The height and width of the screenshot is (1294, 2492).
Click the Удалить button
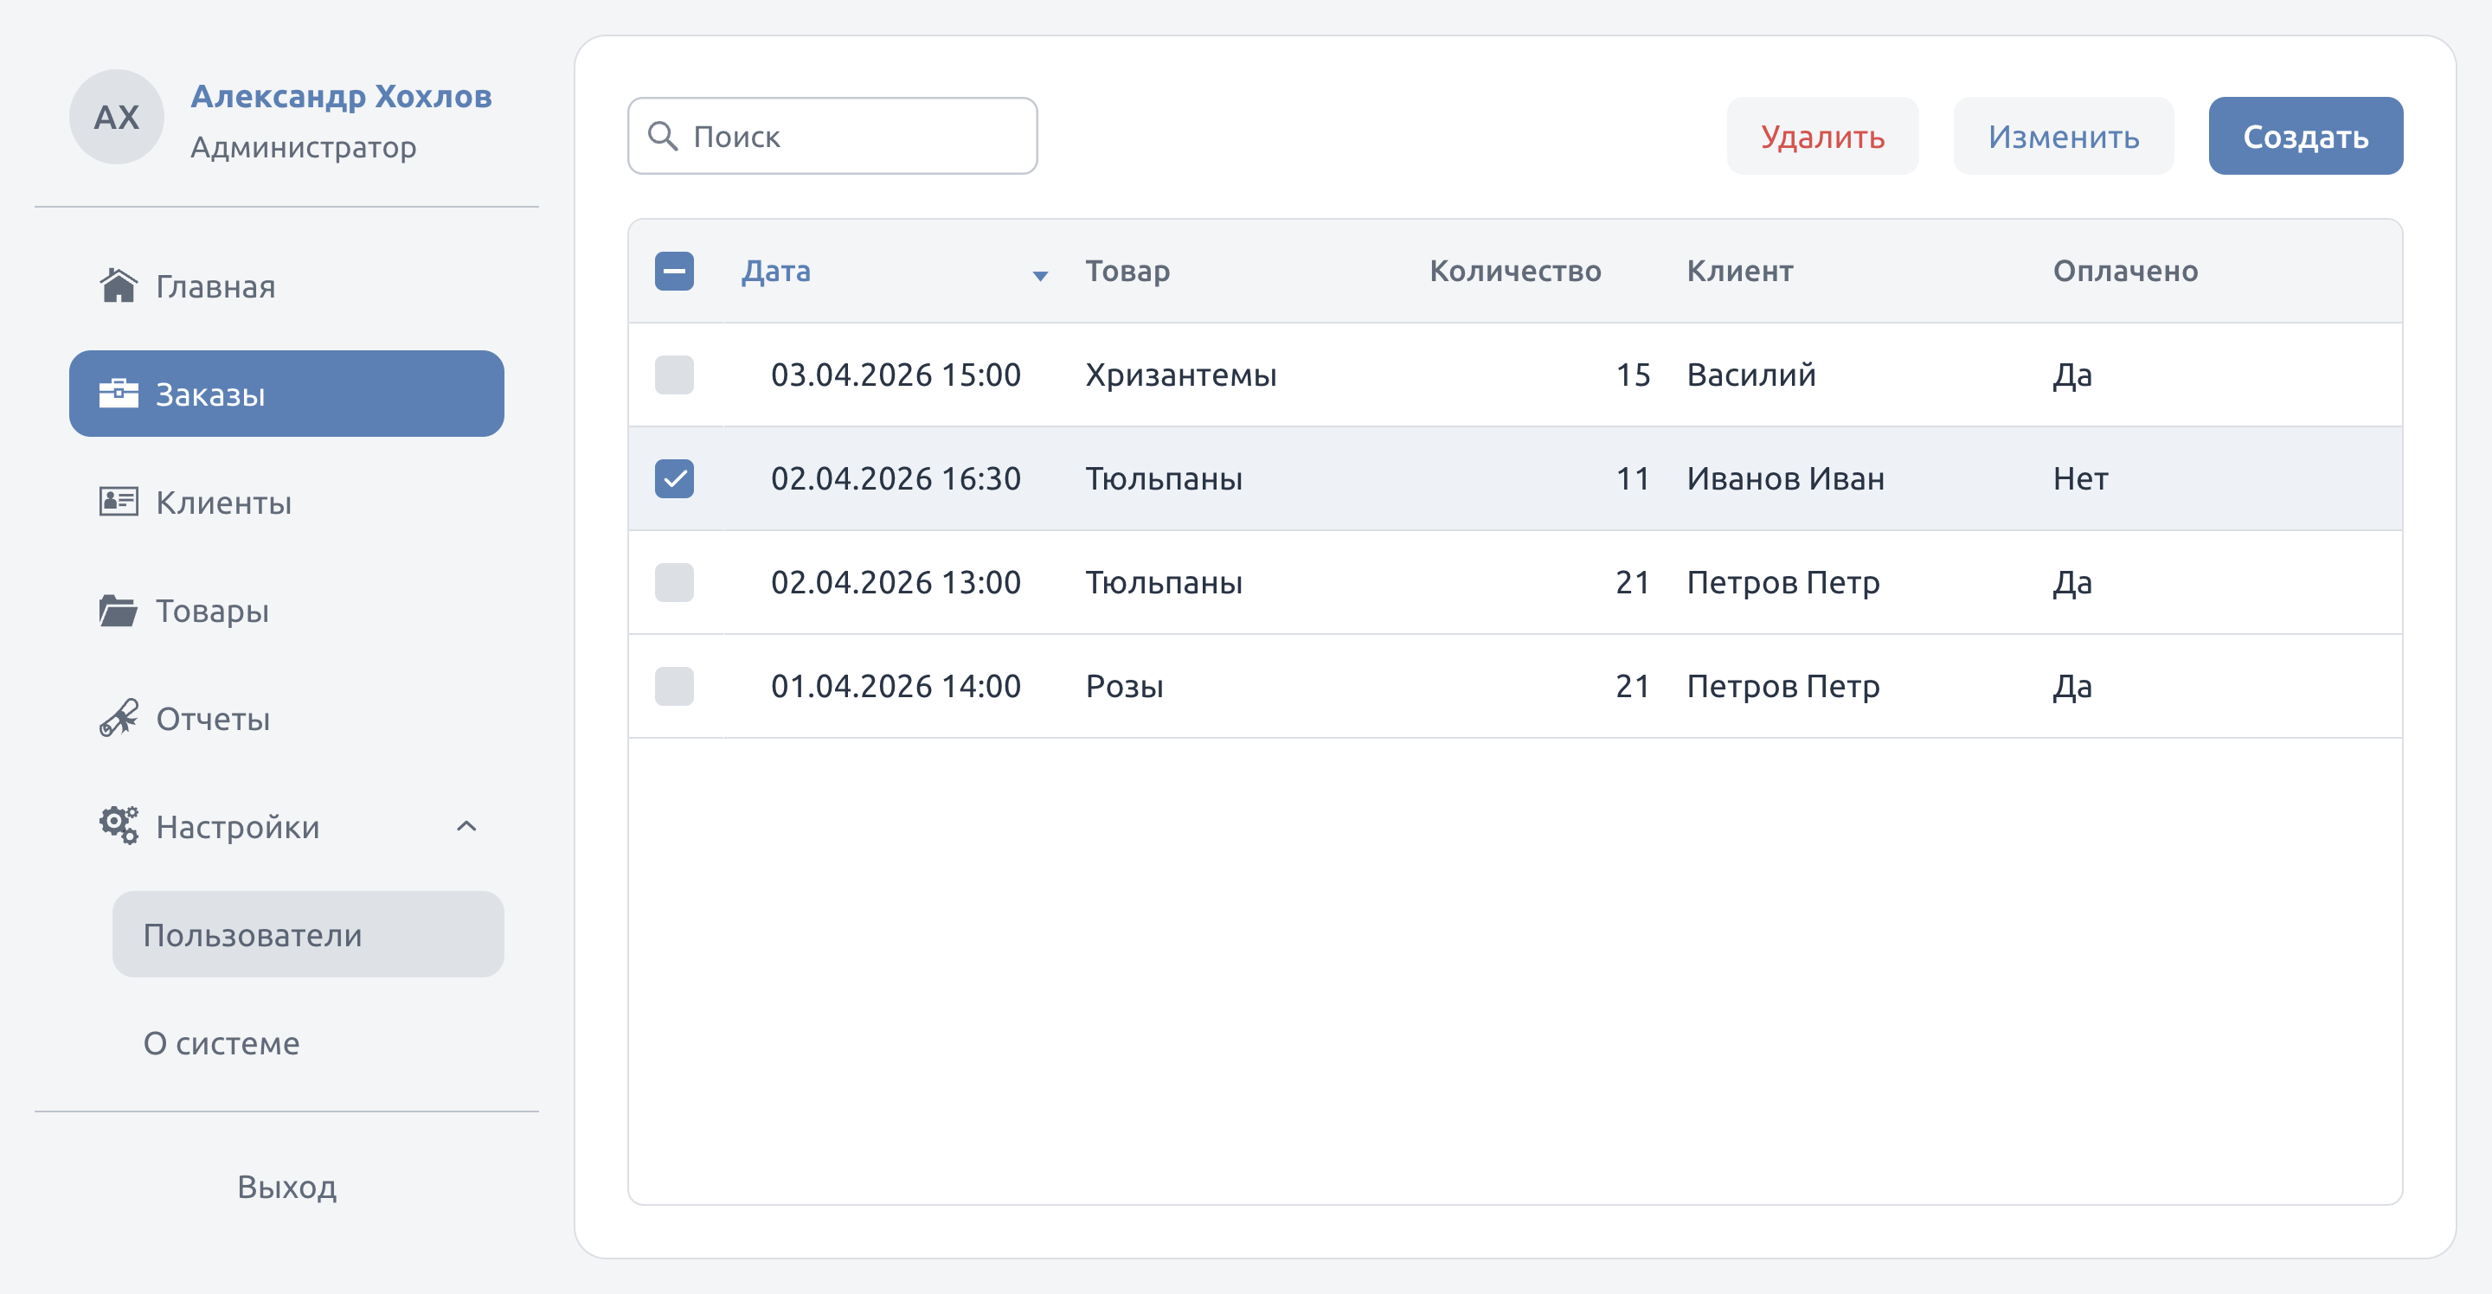click(1822, 136)
